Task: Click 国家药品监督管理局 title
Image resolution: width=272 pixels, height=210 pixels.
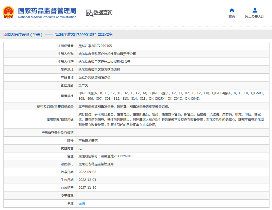Action: 47,11
